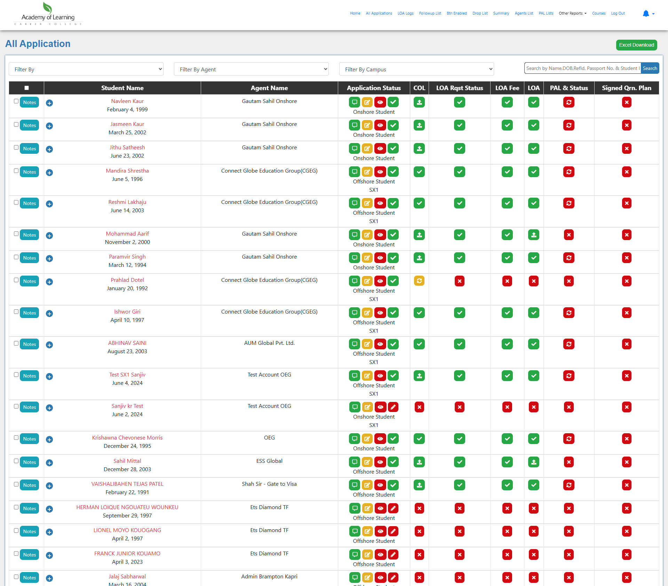Toggle the select-all checkbox in the table header
This screenshot has width=668, height=586.
[26, 88]
